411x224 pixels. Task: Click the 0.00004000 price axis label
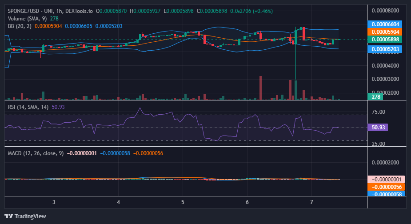(385, 66)
